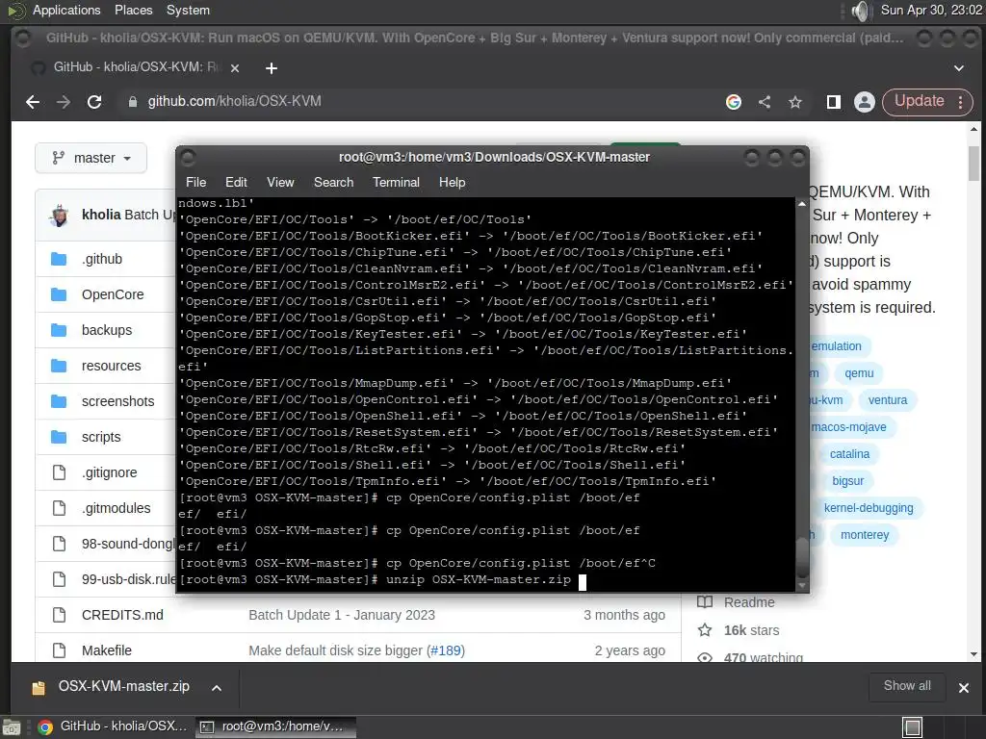The image size is (986, 739).
Task: Open 'Batch Update 1 - January 2023' commit
Action: [342, 615]
